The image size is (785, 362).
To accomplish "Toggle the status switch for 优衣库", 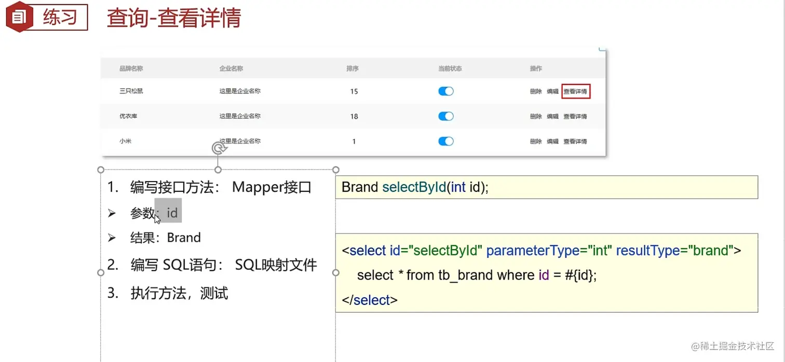I will point(446,116).
